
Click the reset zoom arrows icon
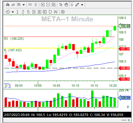(x=54, y=5)
